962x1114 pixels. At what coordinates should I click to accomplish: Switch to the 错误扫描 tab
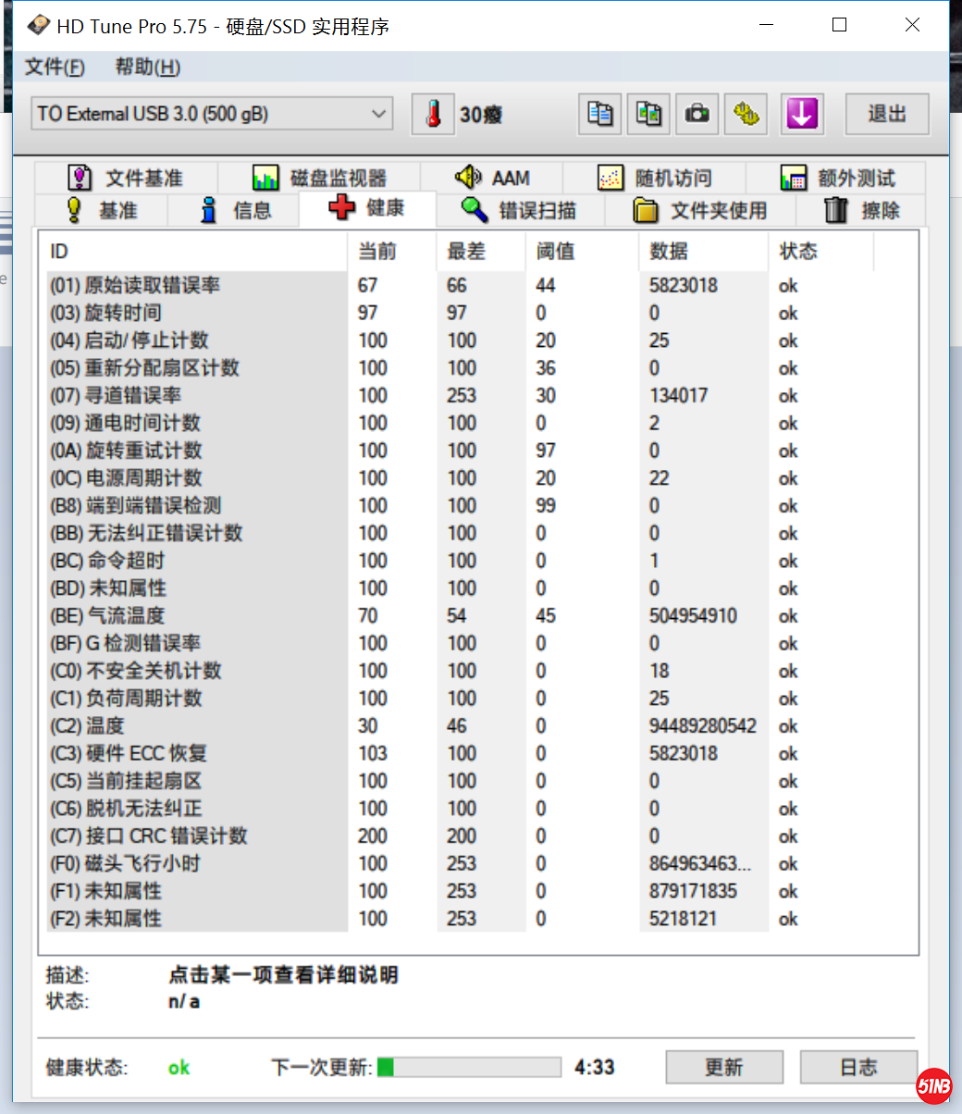[x=519, y=211]
